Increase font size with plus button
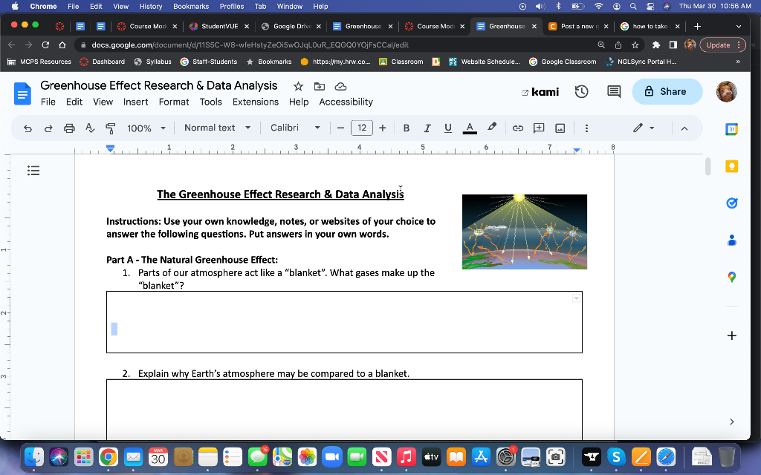 click(x=383, y=128)
